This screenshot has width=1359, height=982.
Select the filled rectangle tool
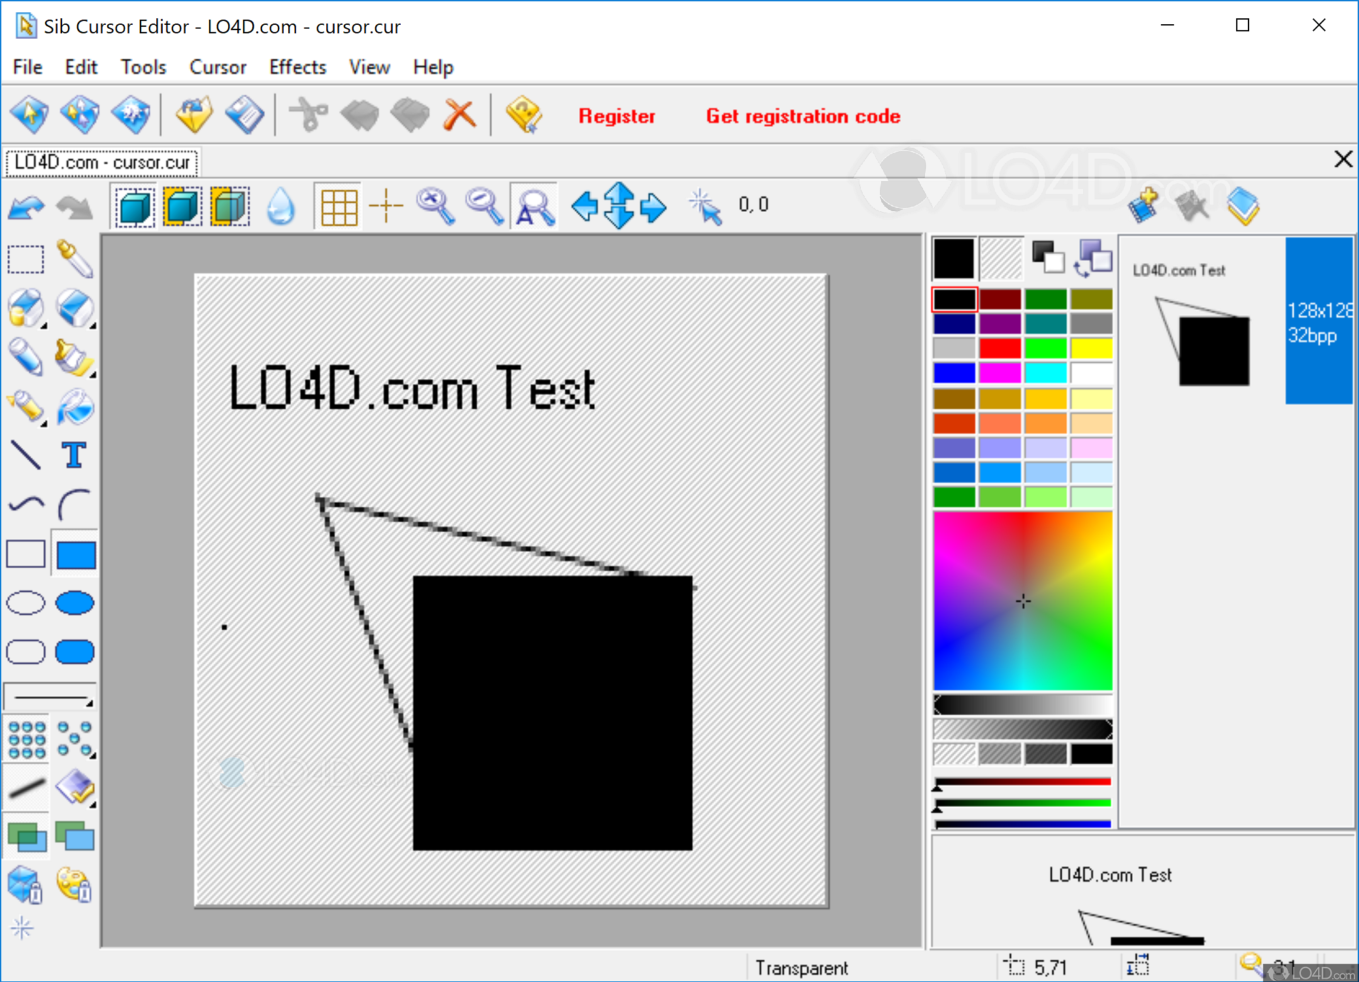pos(76,555)
